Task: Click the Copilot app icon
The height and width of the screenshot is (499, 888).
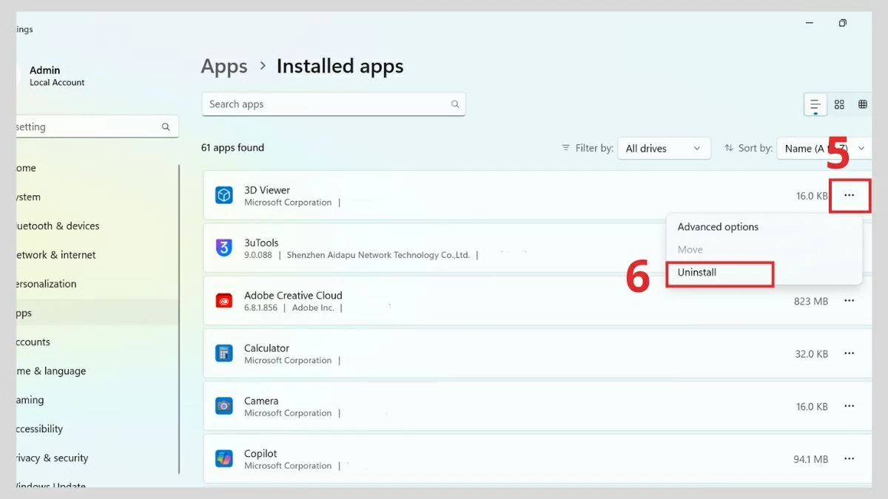Action: click(x=224, y=458)
